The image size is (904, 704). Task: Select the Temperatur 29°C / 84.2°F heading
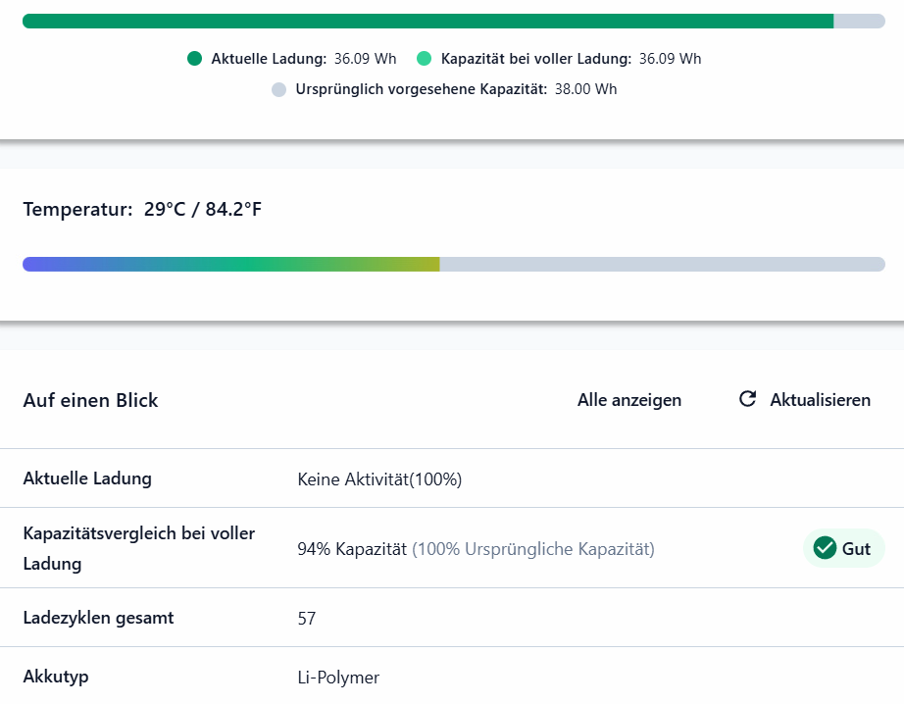coord(142,209)
